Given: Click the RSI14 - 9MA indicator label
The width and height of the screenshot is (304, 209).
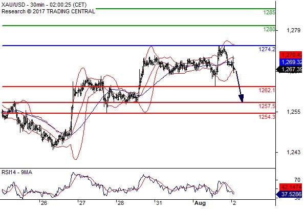Looking at the screenshot, I should 17,172.
